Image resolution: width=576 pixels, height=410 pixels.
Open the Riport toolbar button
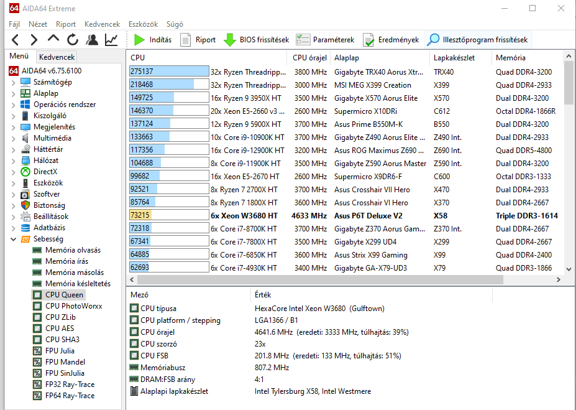tap(198, 40)
